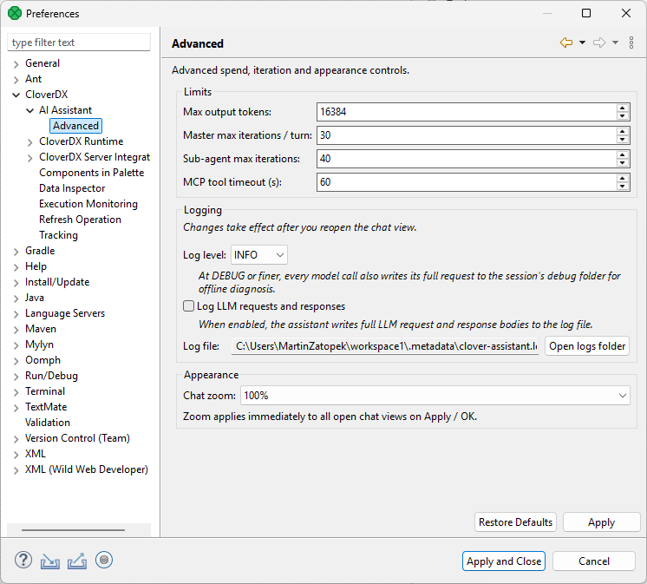Screen dimensions: 647x584
Task: Expand the Ant preferences node
Action: tap(16, 80)
